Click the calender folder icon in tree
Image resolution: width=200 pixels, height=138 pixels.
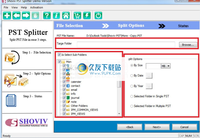[x=68, y=82]
